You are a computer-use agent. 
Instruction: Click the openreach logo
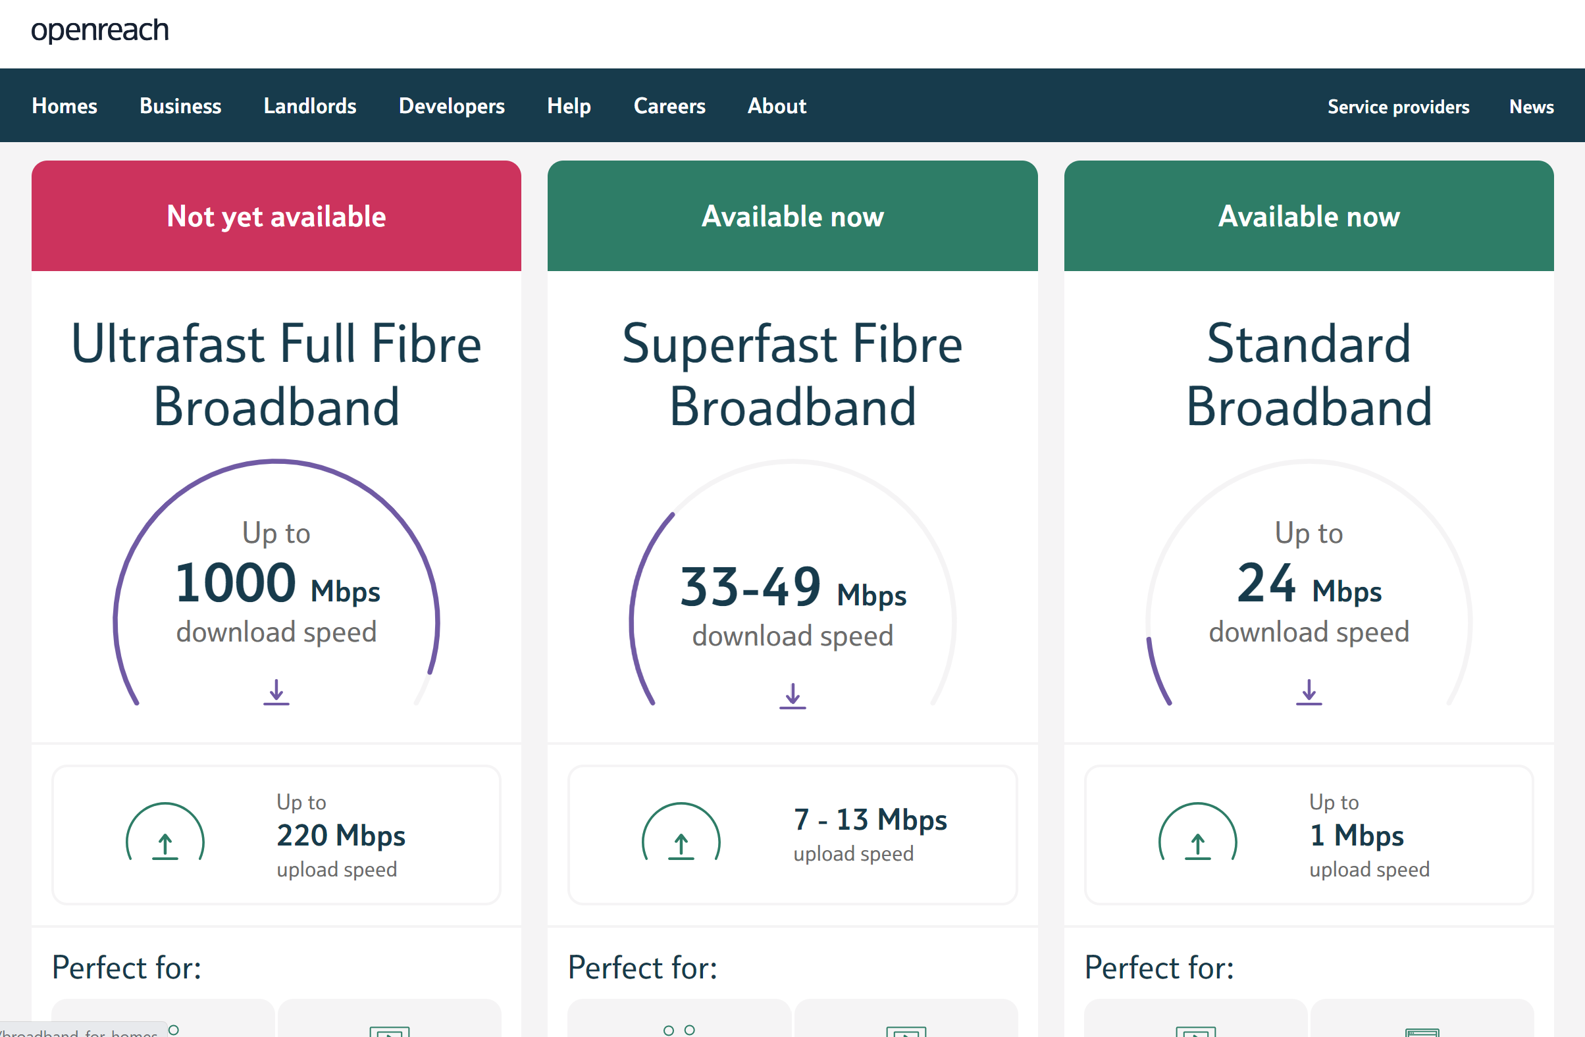(x=100, y=30)
